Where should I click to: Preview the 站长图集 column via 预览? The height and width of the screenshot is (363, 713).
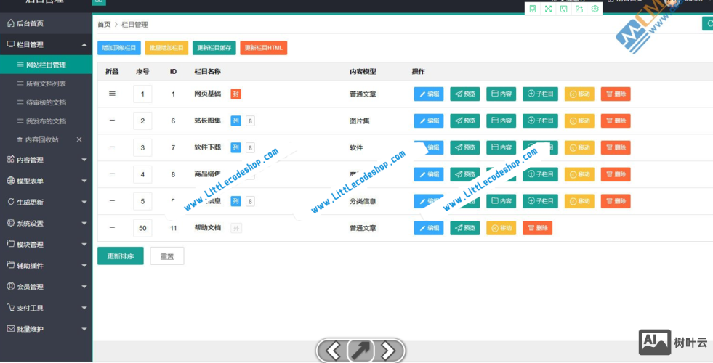coord(464,121)
